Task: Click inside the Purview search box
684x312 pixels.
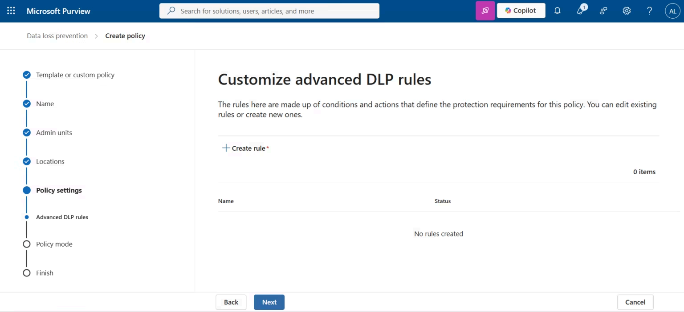Action: (269, 11)
